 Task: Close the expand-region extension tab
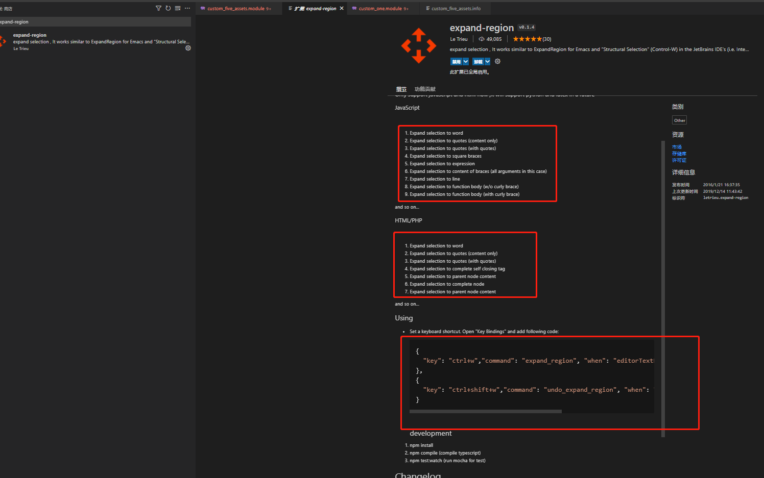342,8
